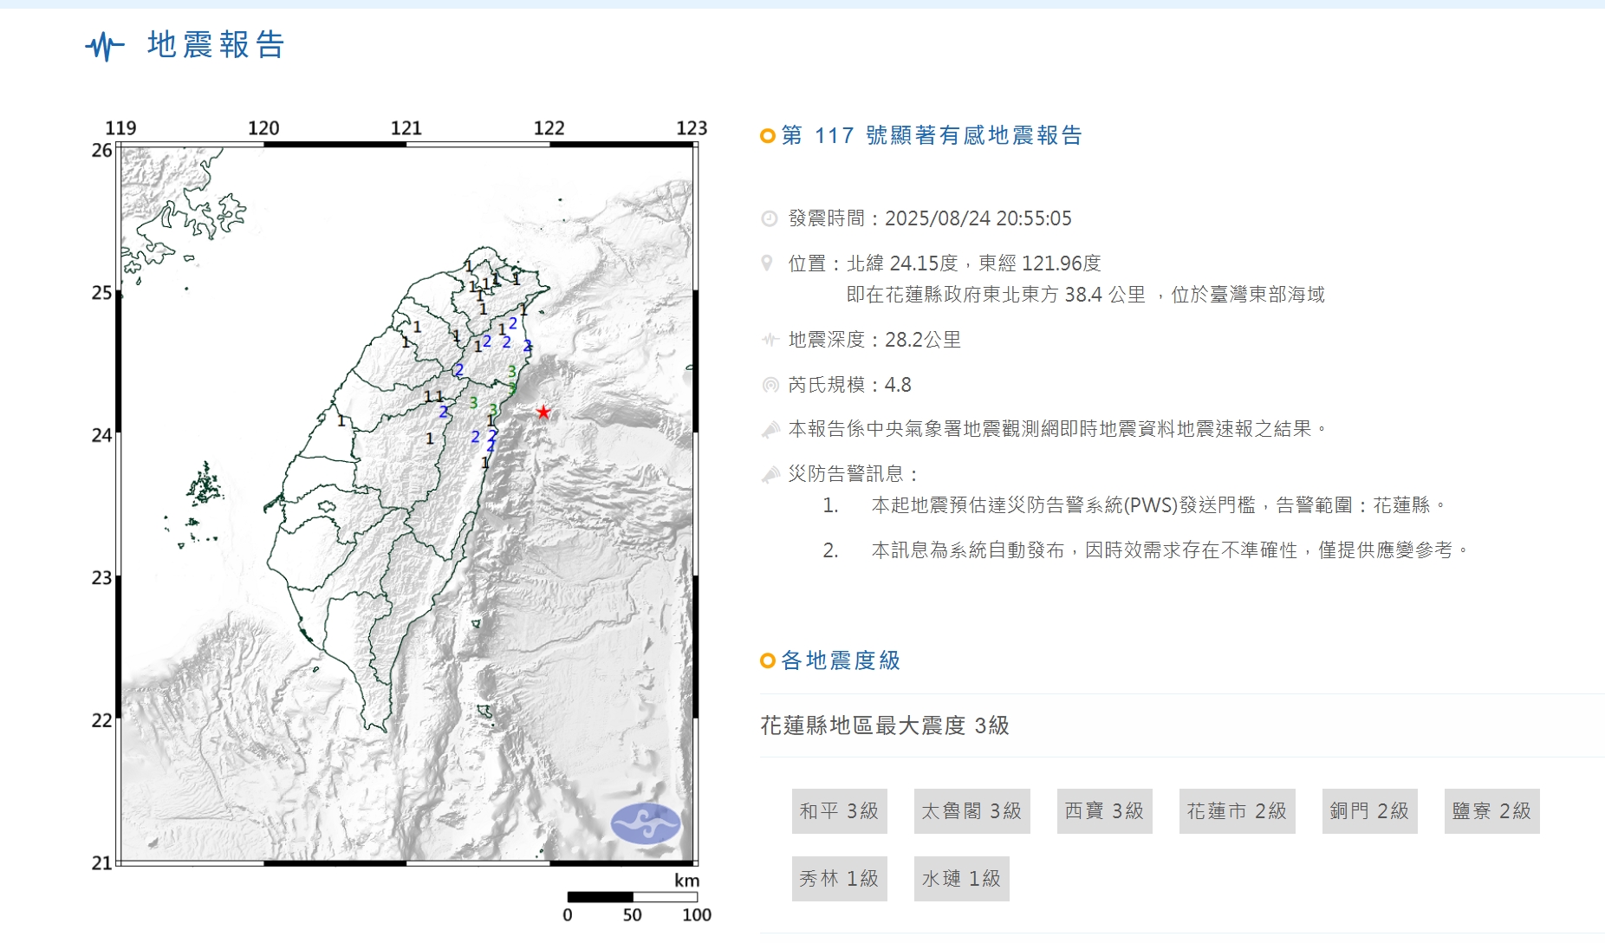This screenshot has width=1605, height=943.
Task: Click the megaphone icon beside 災防告警訊息
Action: pos(770,474)
